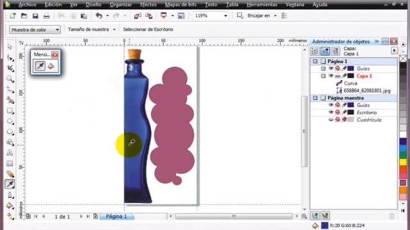
Task: Click New Master Layer button
Action: pyautogui.click(x=325, y=216)
